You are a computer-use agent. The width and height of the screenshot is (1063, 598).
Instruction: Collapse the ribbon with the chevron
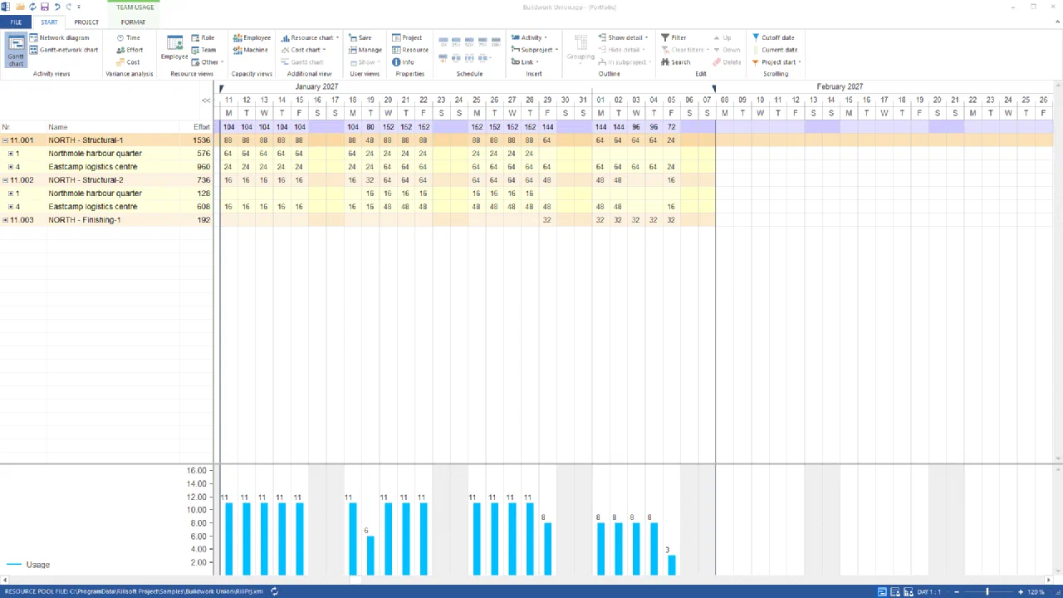point(1056,22)
